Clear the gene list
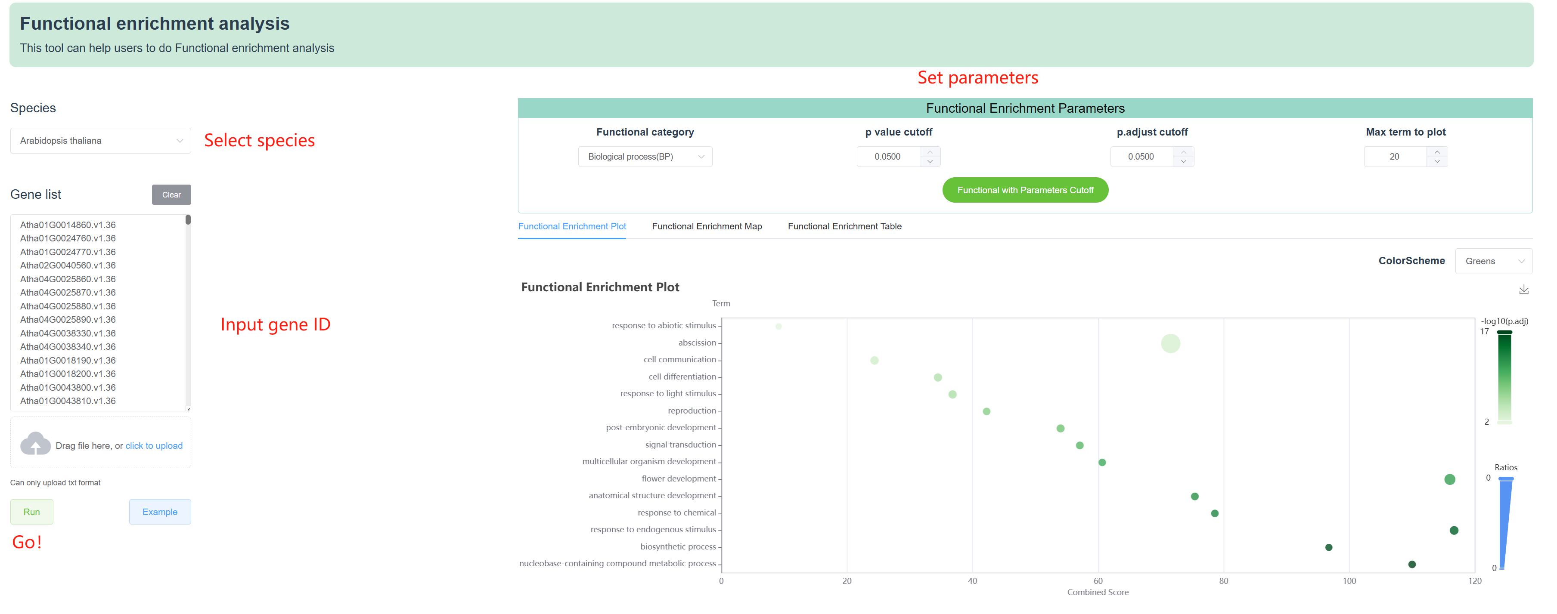The height and width of the screenshot is (614, 1557). pos(171,195)
